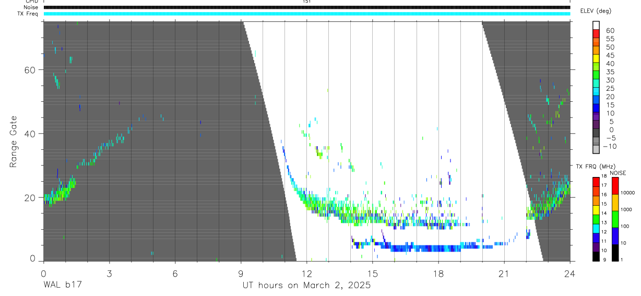The width and height of the screenshot is (641, 296).
Task: Click the '14' label on the TX FRQ colorbar
Action: pyautogui.click(x=604, y=213)
